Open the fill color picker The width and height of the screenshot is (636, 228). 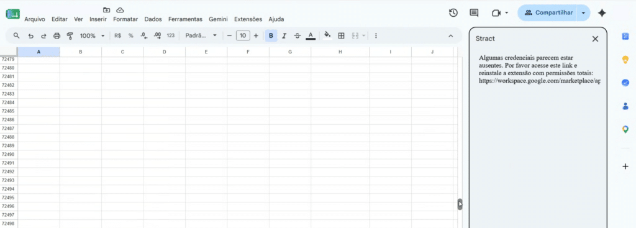pyautogui.click(x=327, y=35)
